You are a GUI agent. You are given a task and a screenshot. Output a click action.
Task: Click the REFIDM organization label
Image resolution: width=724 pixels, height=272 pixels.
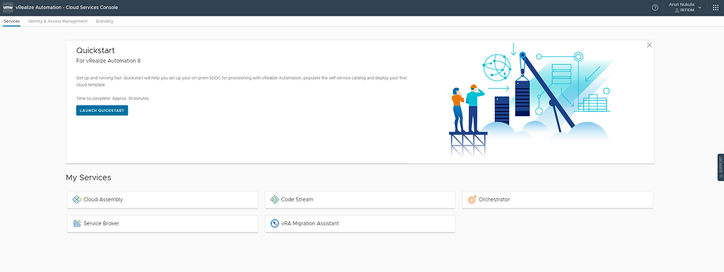[684, 10]
